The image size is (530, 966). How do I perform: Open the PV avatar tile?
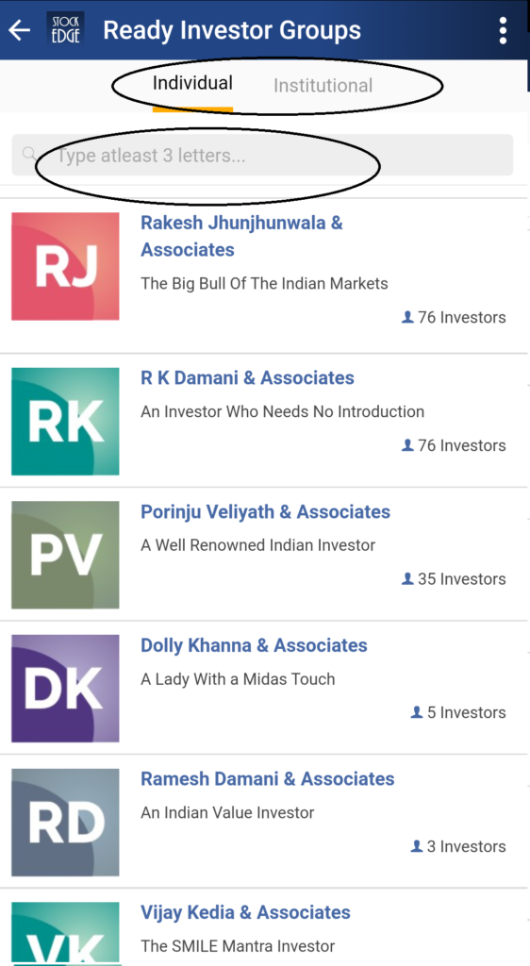click(65, 555)
